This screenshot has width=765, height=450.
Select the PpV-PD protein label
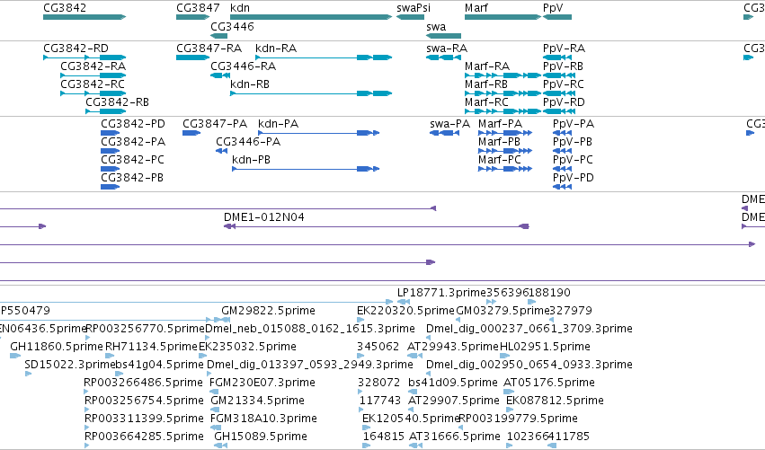(x=574, y=178)
